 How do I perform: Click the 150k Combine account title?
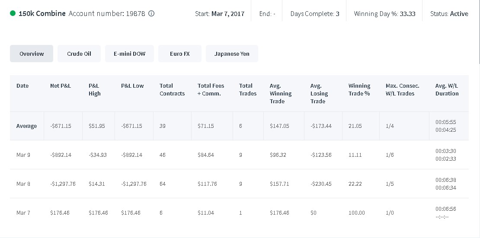(x=42, y=13)
